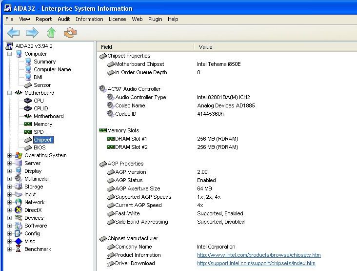
Task: Select the Input tree item
Action: tap(30, 194)
